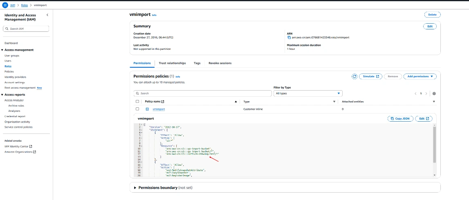The height and width of the screenshot is (200, 469).
Task: Open the Policy name external link icon
Action: (x=163, y=102)
